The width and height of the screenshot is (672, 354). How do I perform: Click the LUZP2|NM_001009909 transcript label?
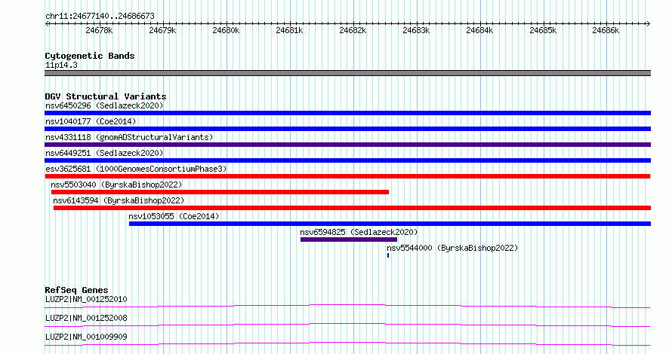86,337
